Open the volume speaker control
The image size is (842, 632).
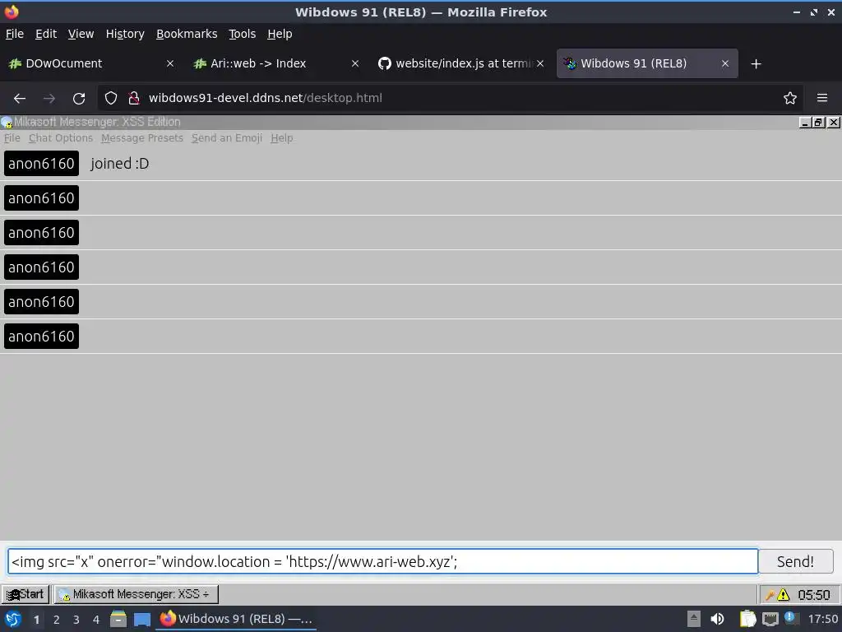717,619
